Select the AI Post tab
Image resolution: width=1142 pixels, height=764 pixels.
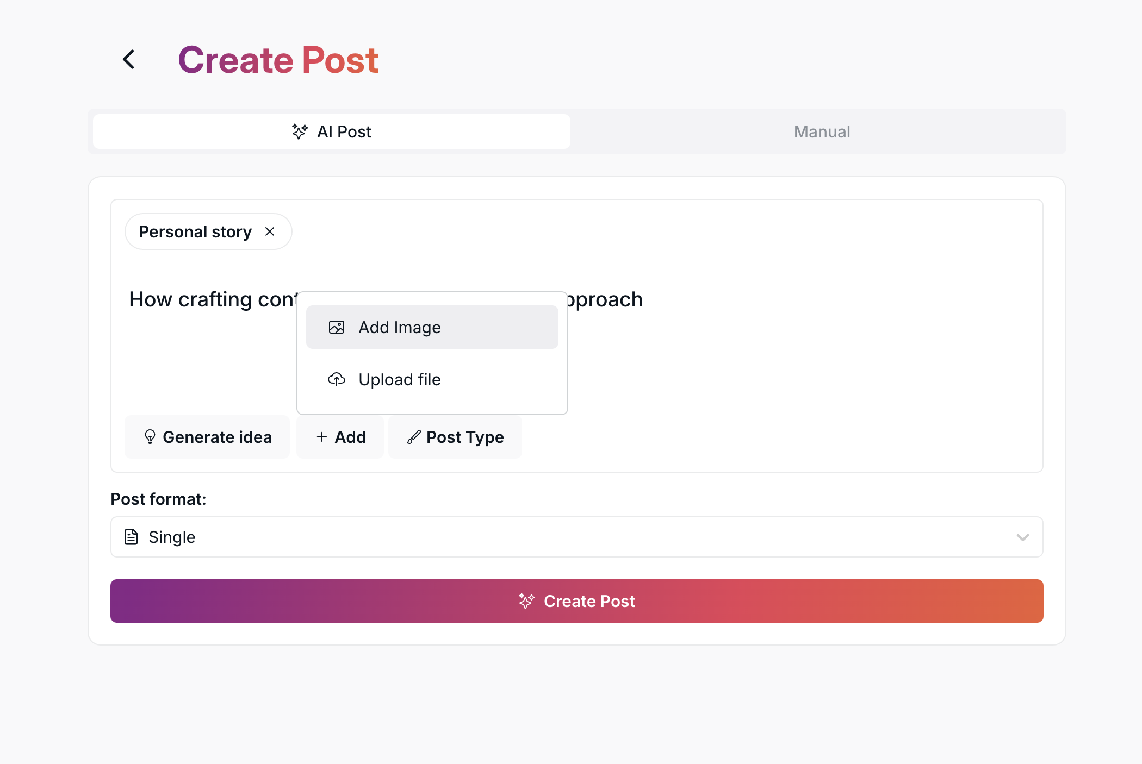click(344, 131)
